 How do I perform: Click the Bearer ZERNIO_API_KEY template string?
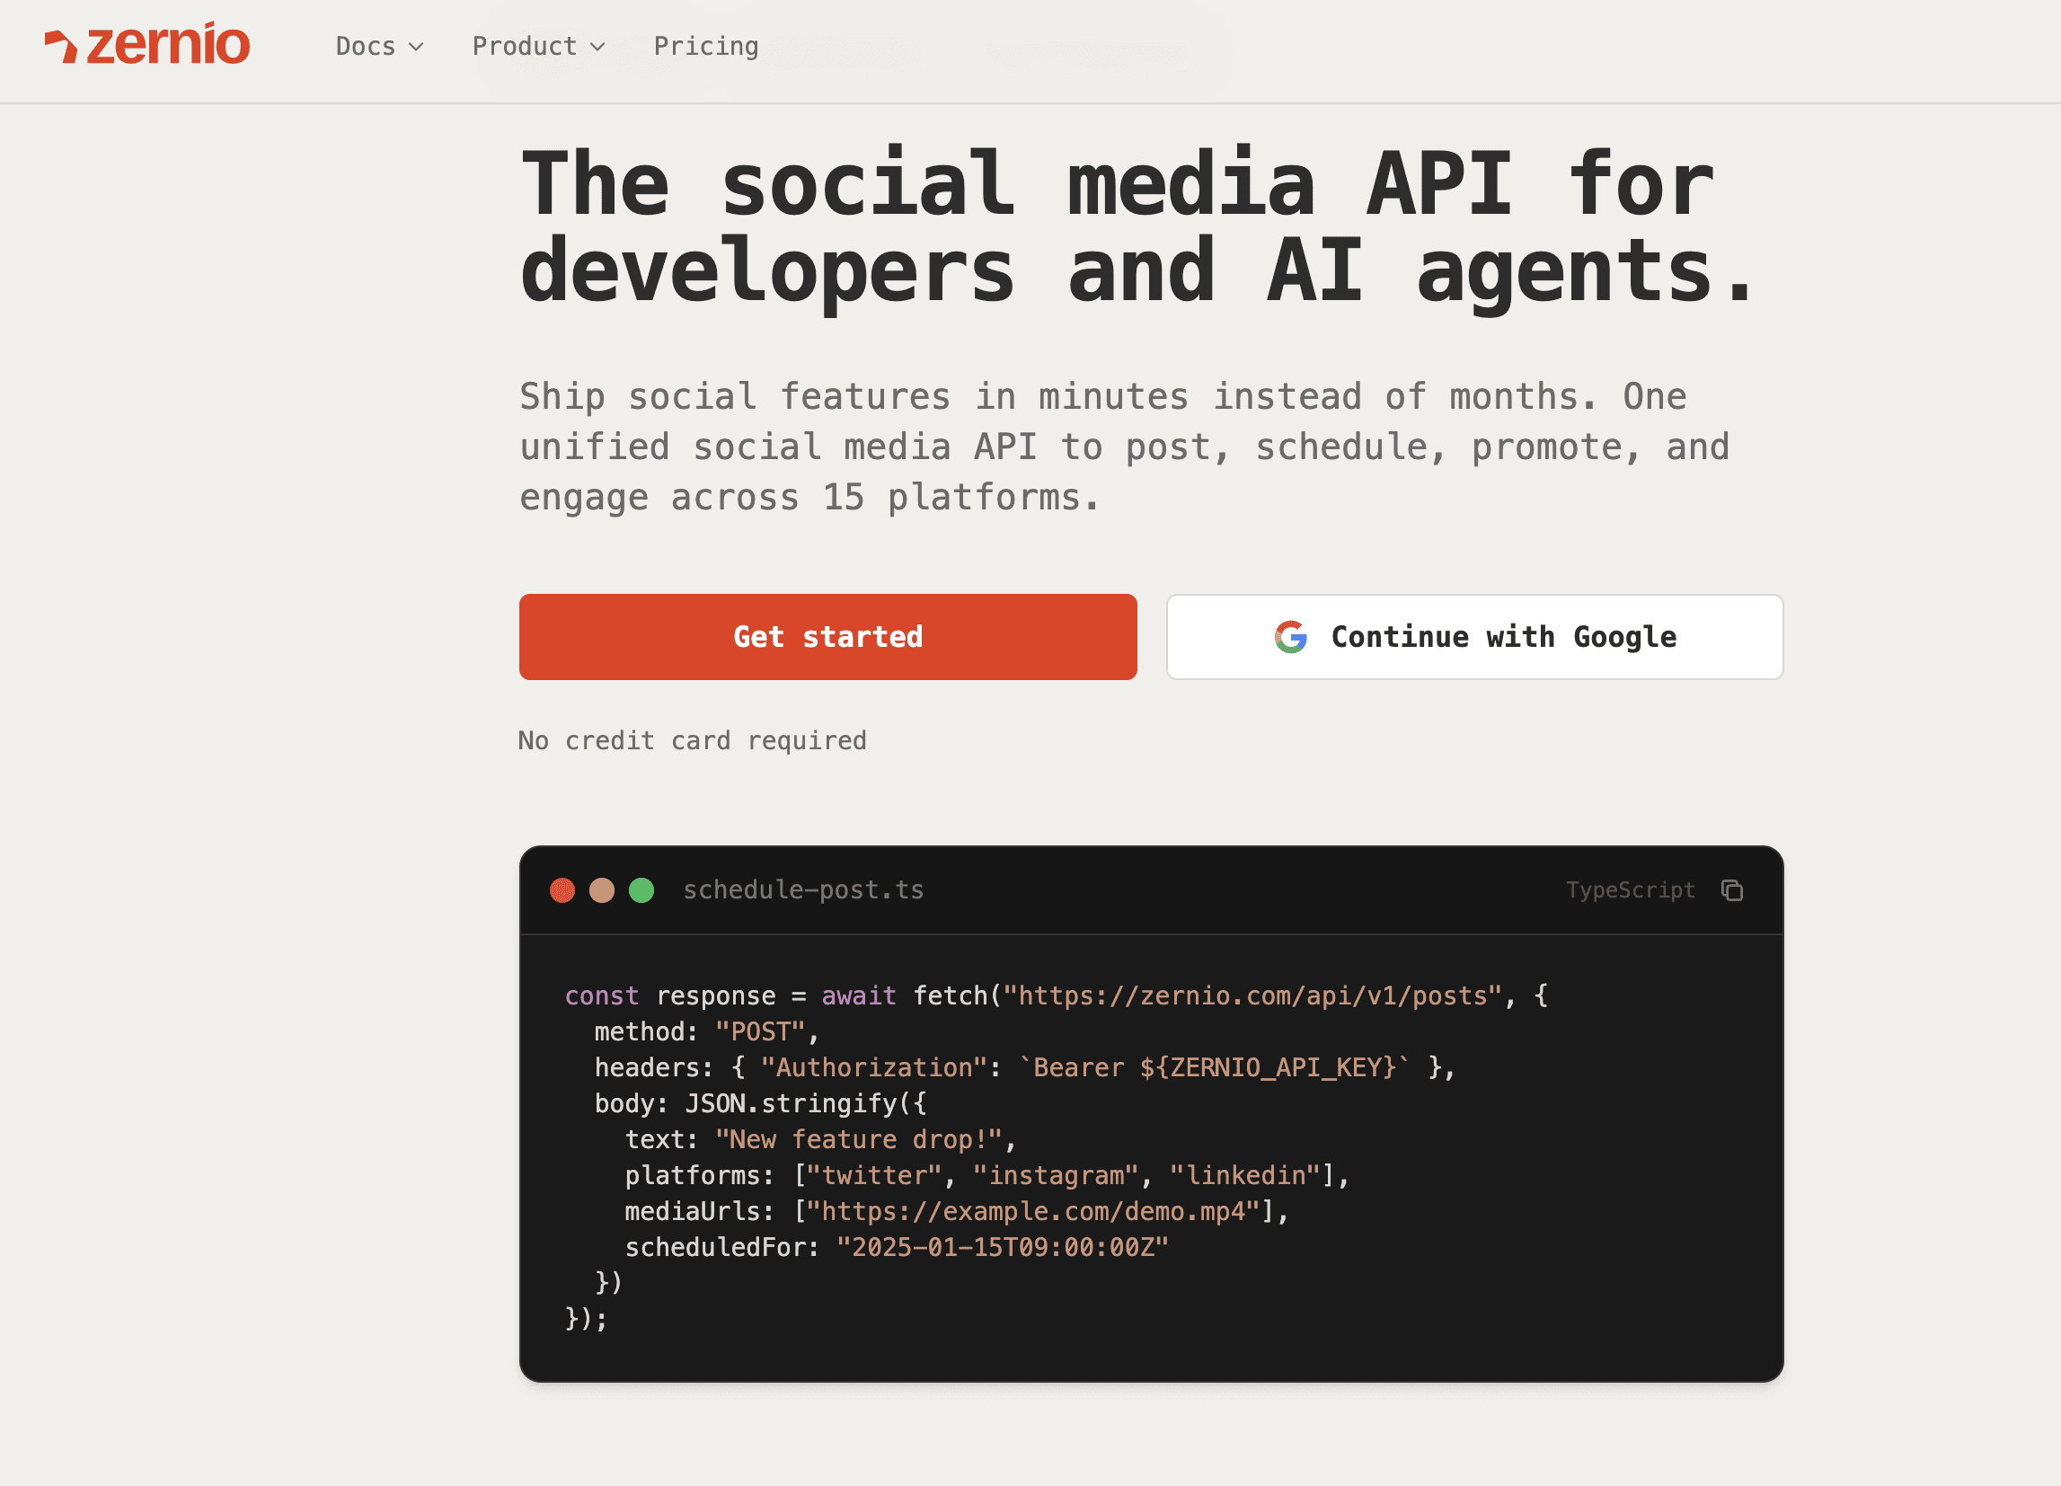click(x=1215, y=1068)
